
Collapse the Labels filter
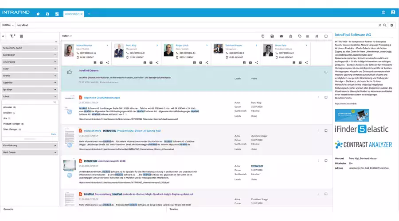click(x=30, y=97)
